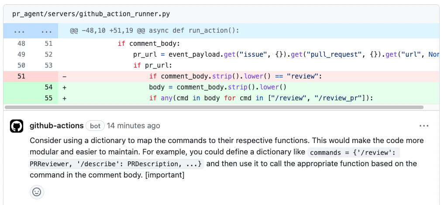Open the comment's three-dot options menu
This screenshot has height=205, width=441.
coord(424,126)
